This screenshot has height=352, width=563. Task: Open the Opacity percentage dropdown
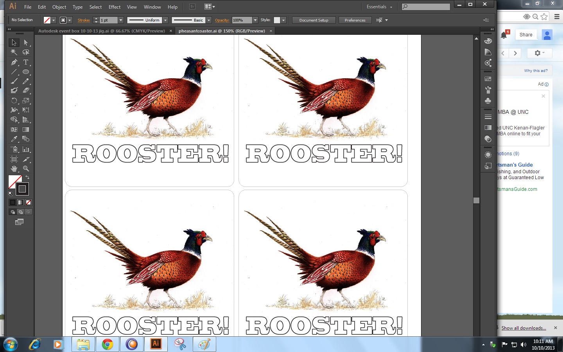tap(255, 20)
